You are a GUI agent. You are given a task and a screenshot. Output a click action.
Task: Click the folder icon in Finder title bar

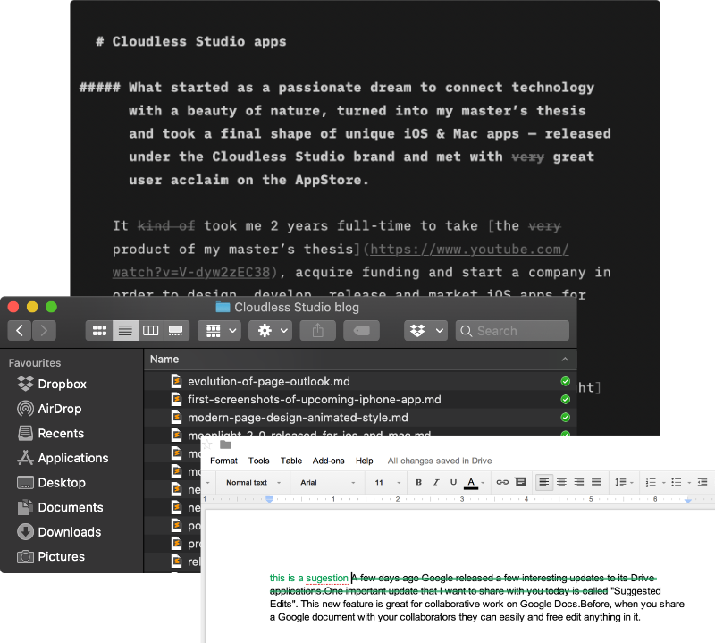click(x=223, y=307)
